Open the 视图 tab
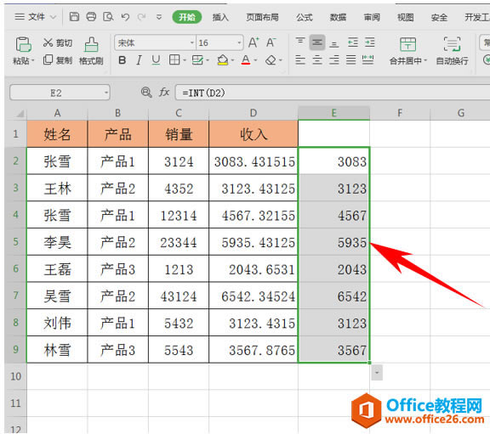The image size is (490, 434). pyautogui.click(x=406, y=17)
